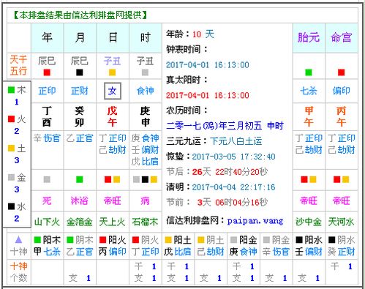
Task: Select the 年 column header
Action: click(x=47, y=38)
